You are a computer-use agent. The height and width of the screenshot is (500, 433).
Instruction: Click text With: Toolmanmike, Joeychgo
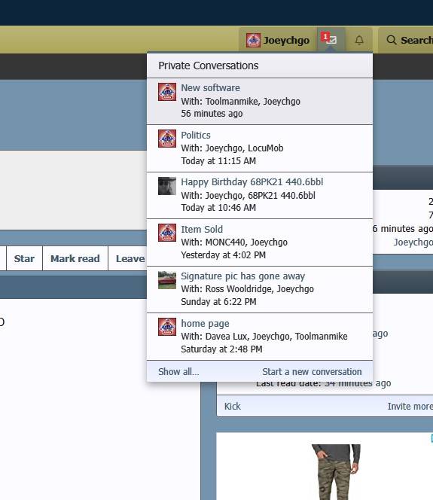click(x=241, y=101)
